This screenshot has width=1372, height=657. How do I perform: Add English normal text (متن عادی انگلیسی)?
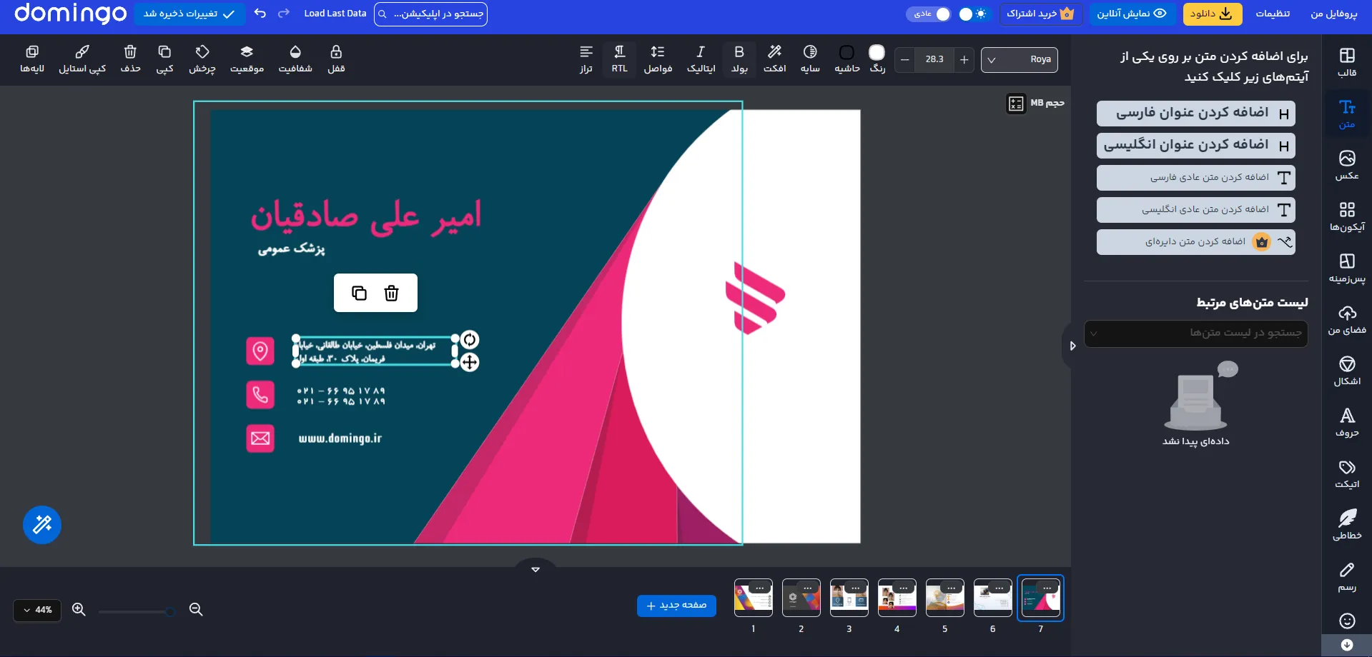tap(1196, 209)
